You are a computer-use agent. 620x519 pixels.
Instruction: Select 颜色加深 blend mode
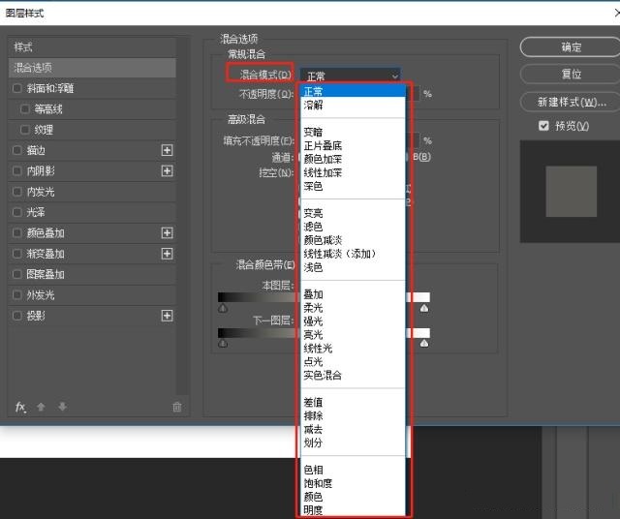[353, 159]
